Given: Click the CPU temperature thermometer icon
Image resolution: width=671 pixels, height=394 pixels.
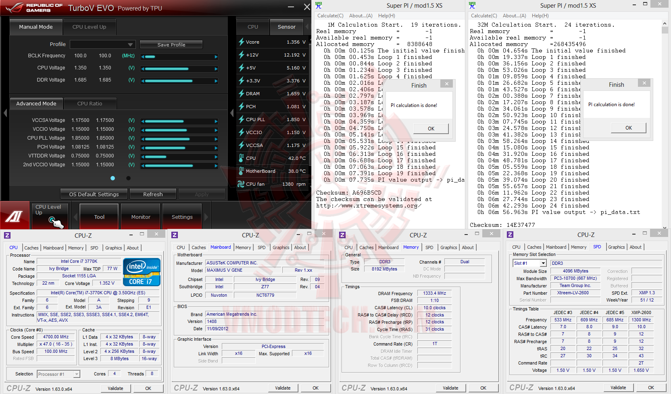Looking at the screenshot, I should 241,158.
